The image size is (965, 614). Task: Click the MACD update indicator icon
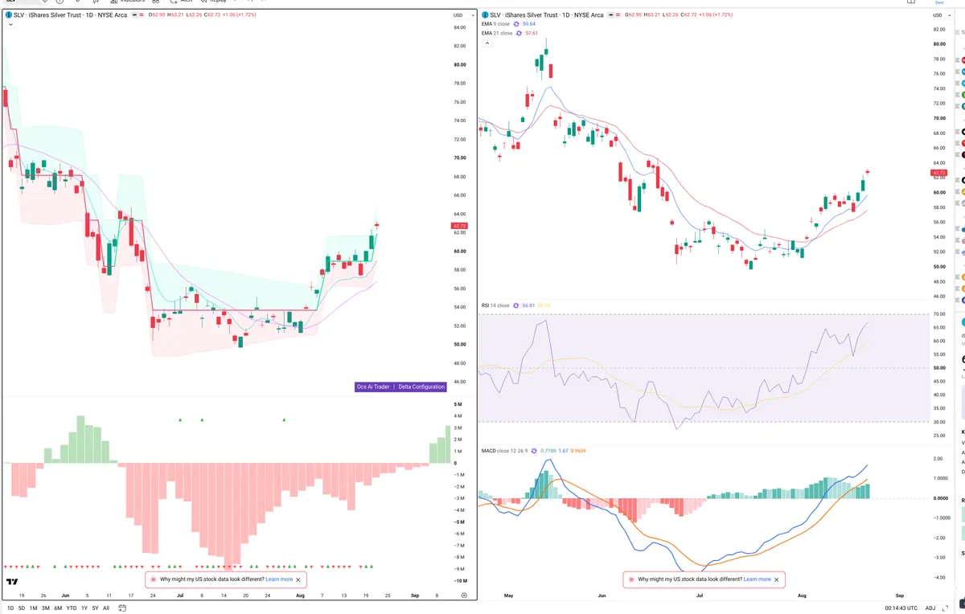tap(535, 451)
